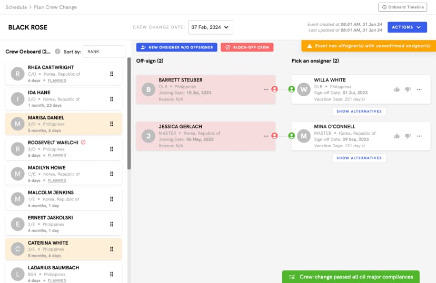Screen dimensions: 436x283
Task: Reject Willa White with thumbs down icon
Action: click(x=408, y=89)
